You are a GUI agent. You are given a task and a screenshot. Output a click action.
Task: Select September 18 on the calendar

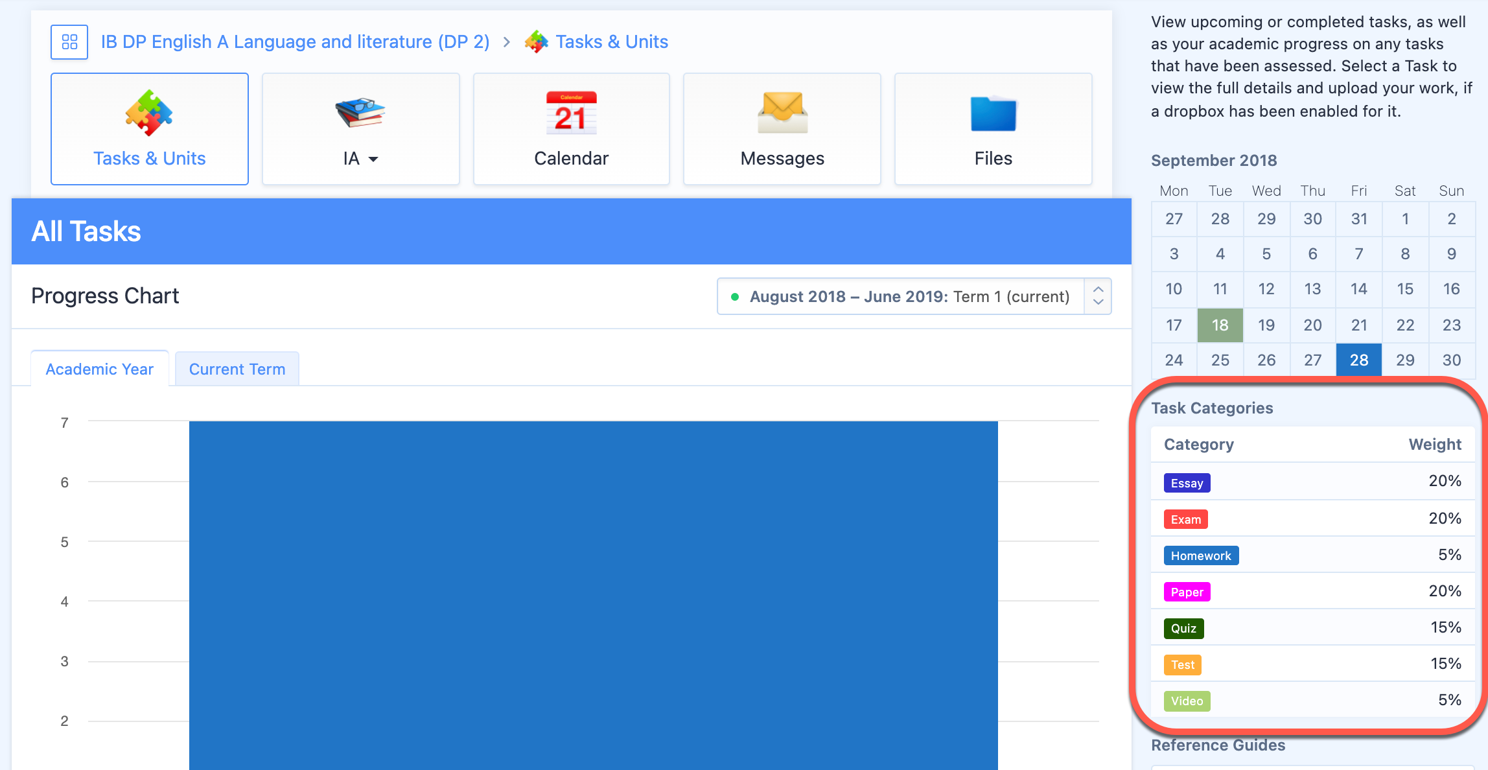point(1220,325)
